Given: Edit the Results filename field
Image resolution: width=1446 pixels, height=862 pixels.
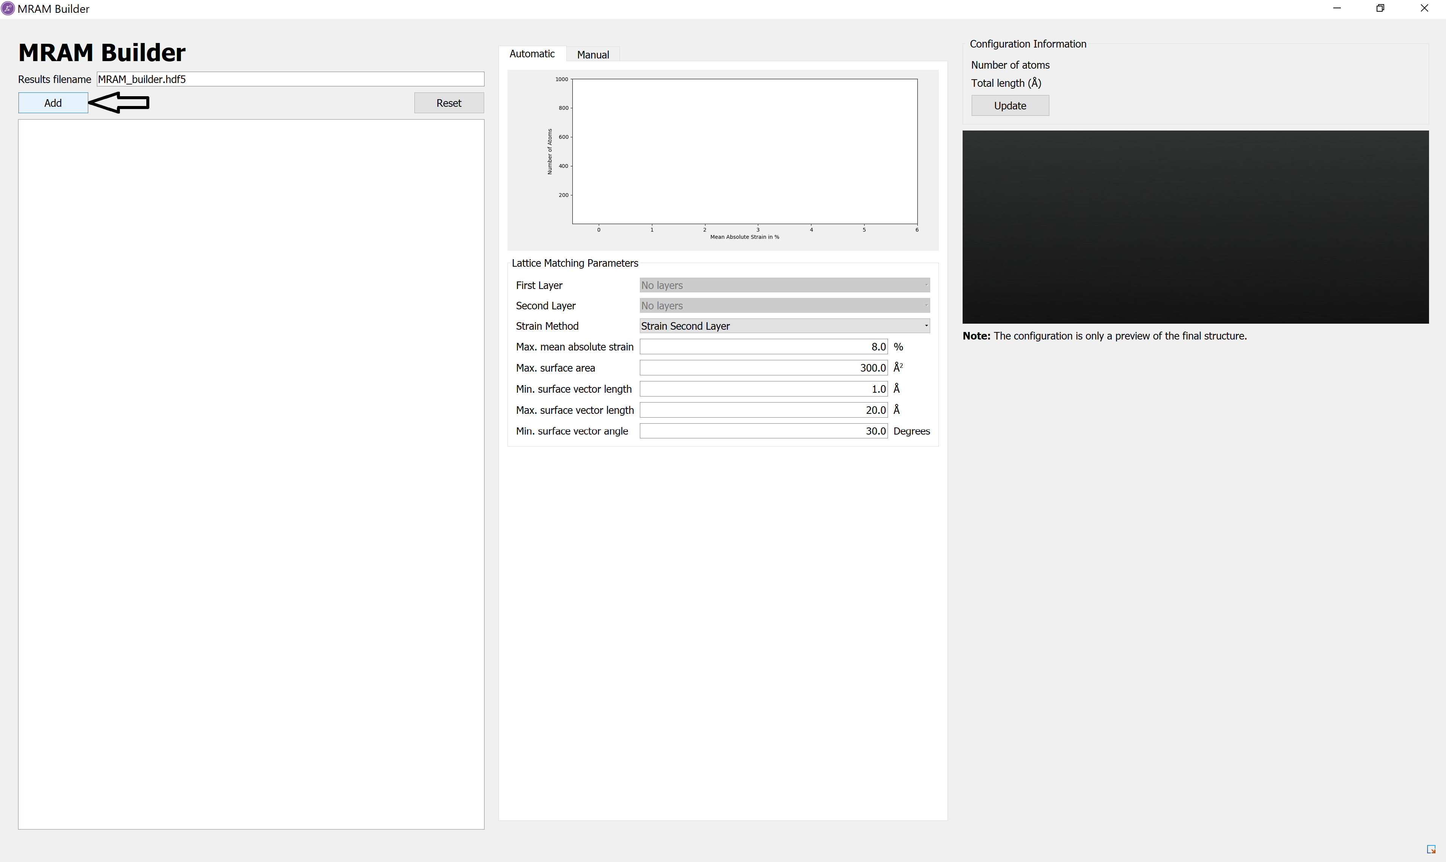Looking at the screenshot, I should (290, 79).
